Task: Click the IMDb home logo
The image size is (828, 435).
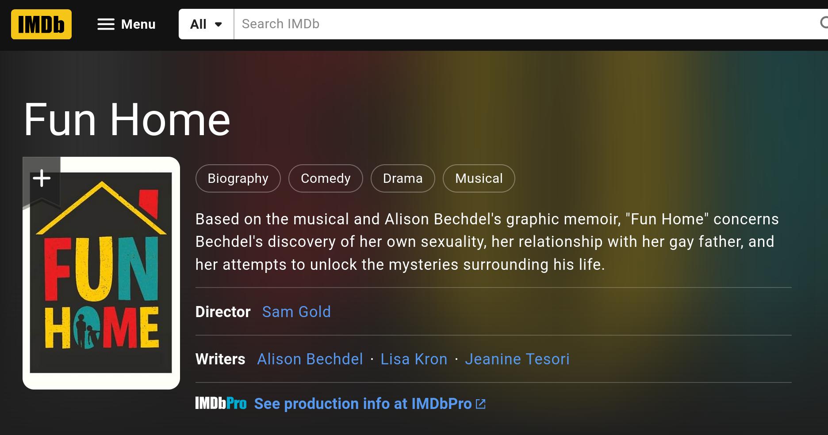Action: (41, 24)
